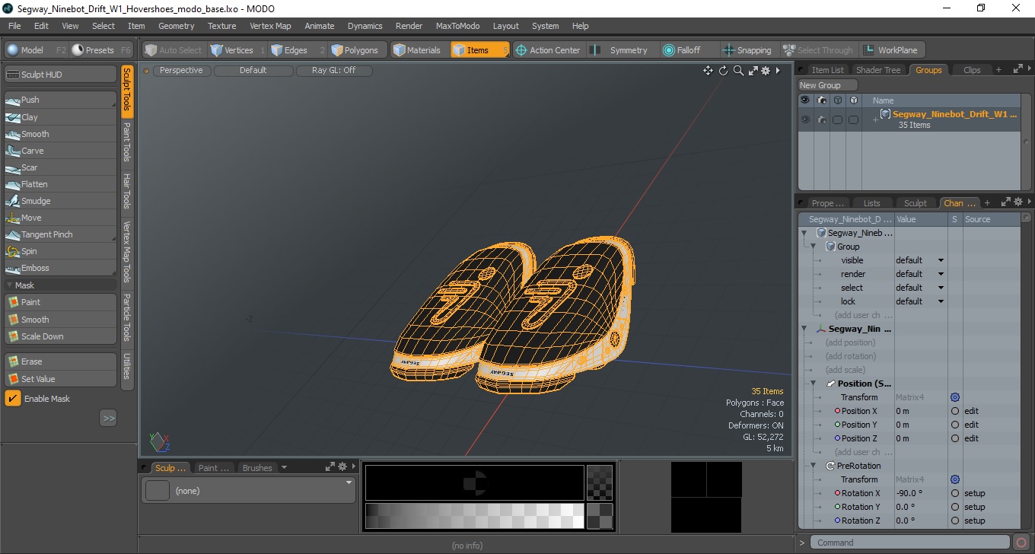Toggle the Enable Mask checkbox

pos(13,399)
